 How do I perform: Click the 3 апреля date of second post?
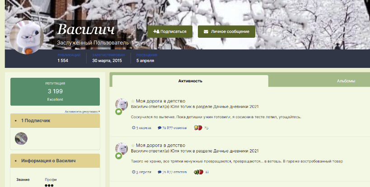[x=141, y=172]
